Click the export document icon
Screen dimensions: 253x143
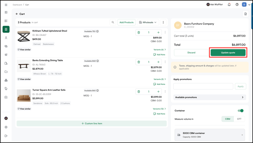[x=245, y=14]
